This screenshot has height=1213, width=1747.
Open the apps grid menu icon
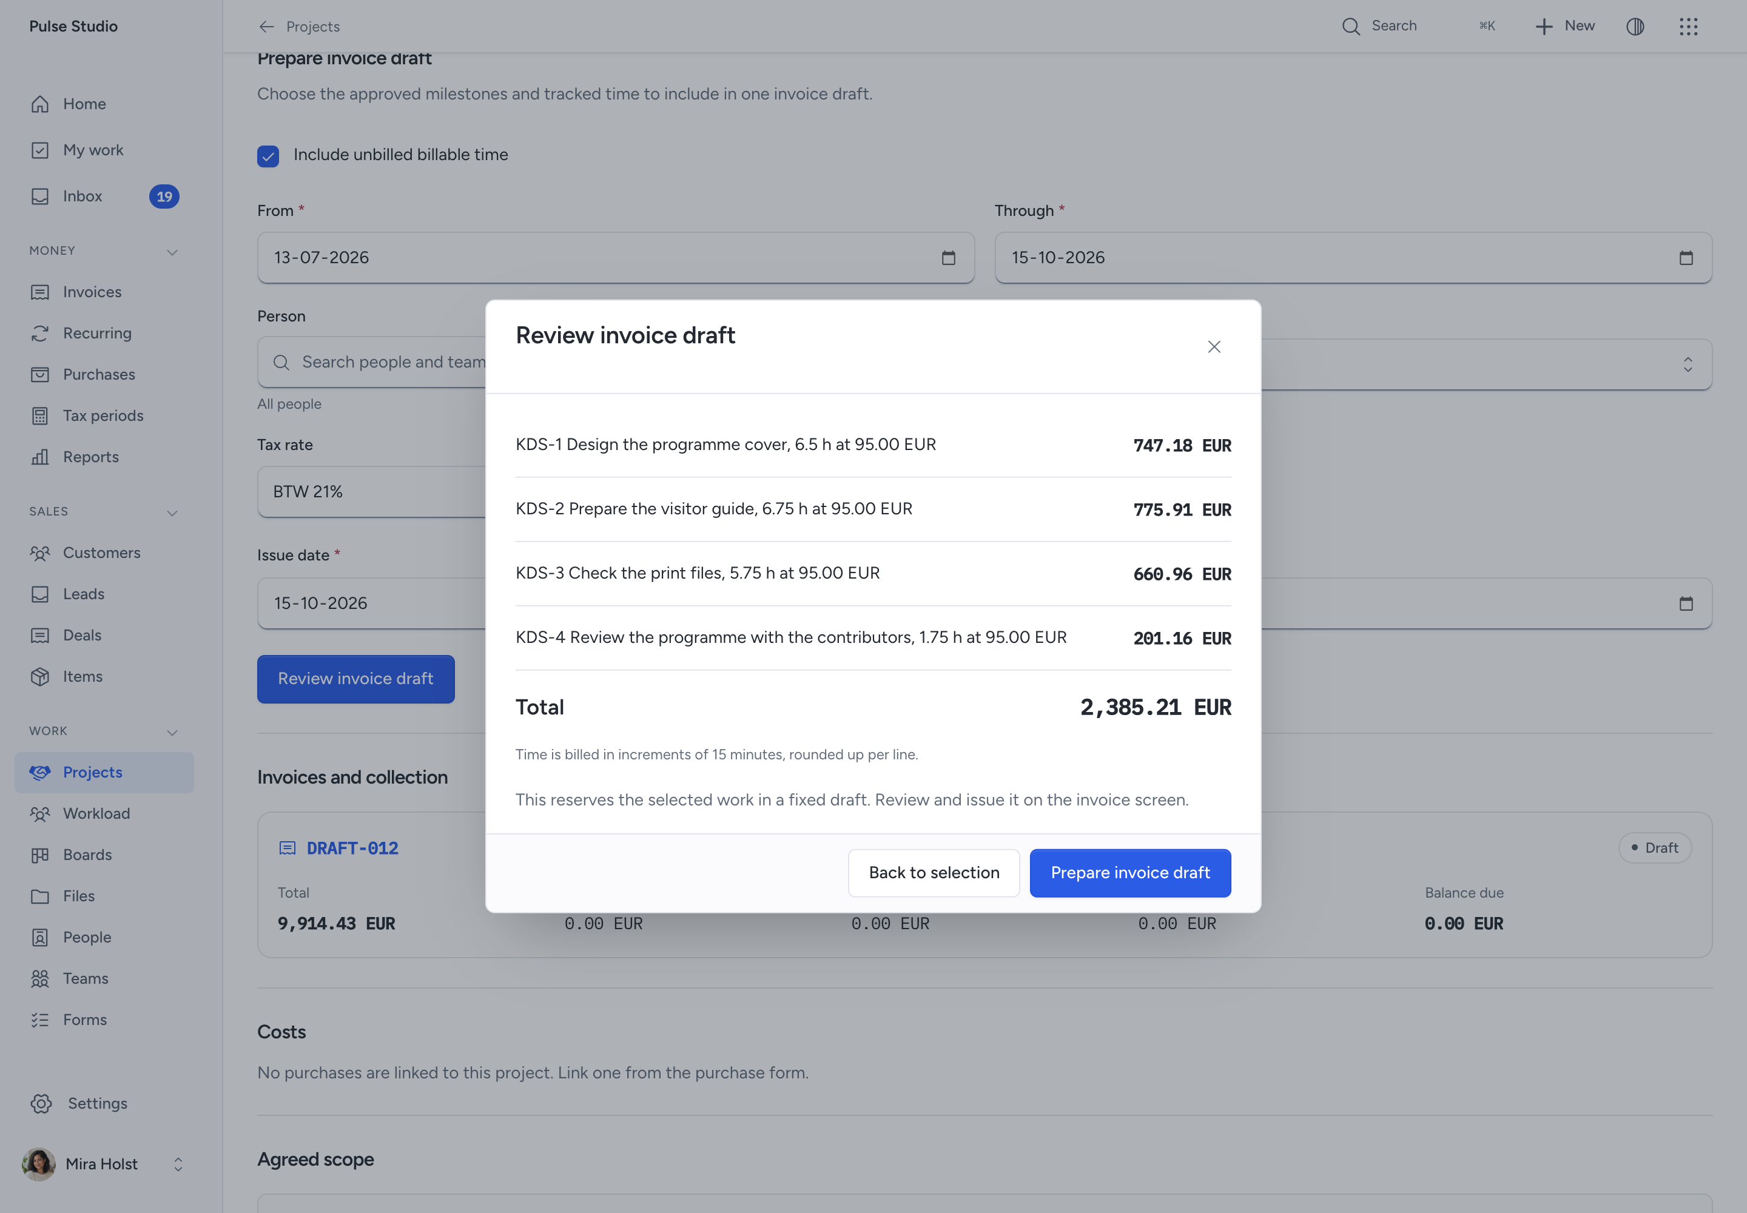tap(1688, 27)
